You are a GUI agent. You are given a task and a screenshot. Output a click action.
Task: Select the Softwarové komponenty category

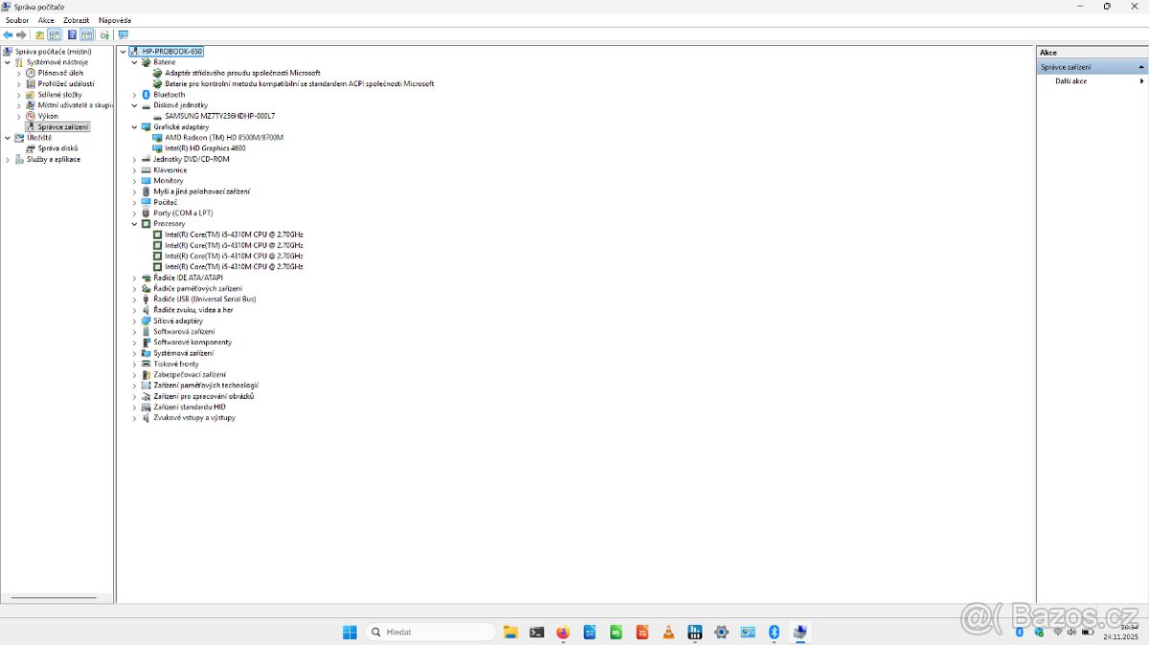[x=192, y=342]
